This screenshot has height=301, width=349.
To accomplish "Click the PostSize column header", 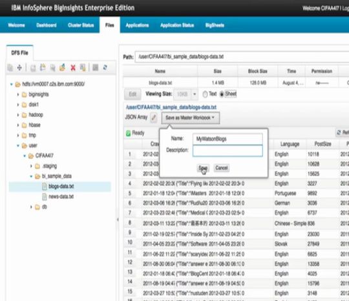I will coord(323,144).
